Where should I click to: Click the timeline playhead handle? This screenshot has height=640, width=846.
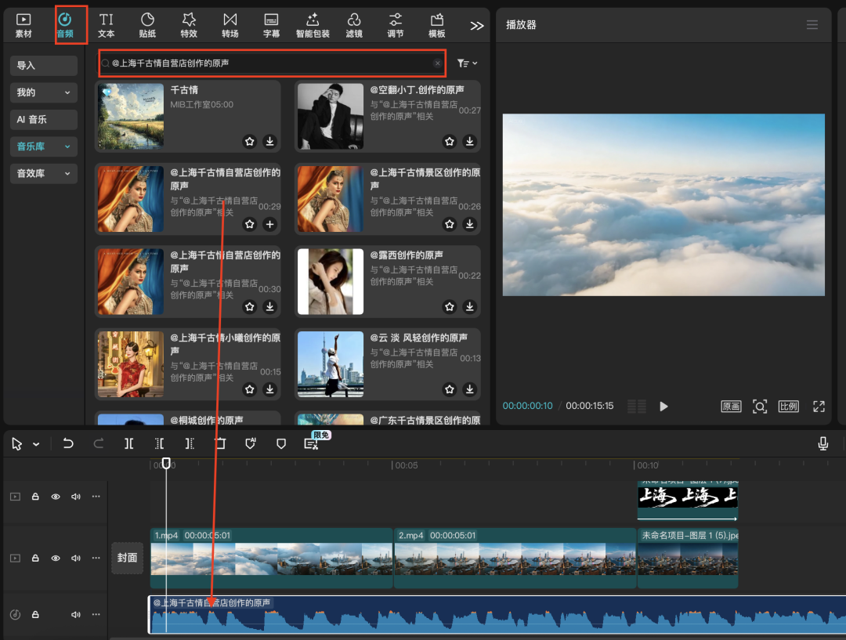tap(166, 464)
